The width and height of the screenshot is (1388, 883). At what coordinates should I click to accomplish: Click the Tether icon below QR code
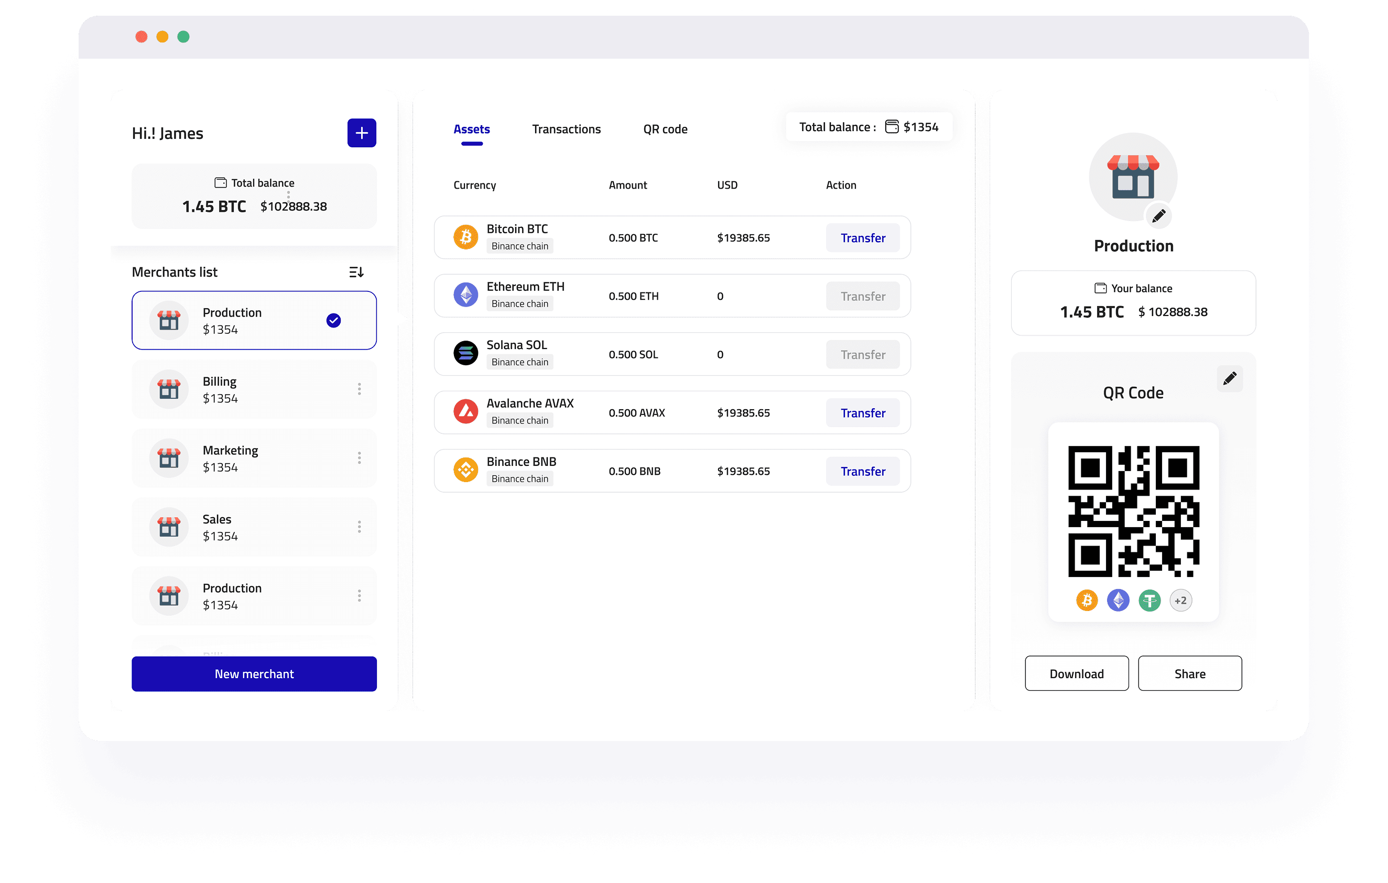click(1150, 601)
